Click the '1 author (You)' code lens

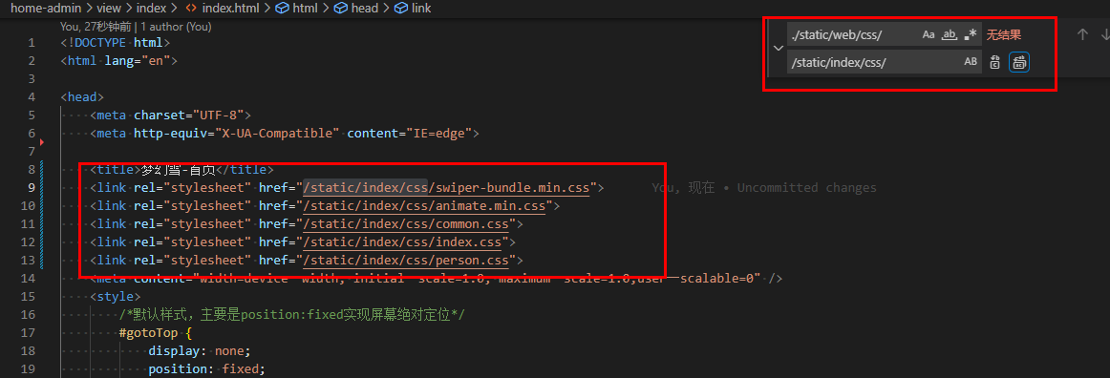tap(176, 27)
